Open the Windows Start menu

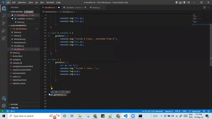(x=4, y=116)
